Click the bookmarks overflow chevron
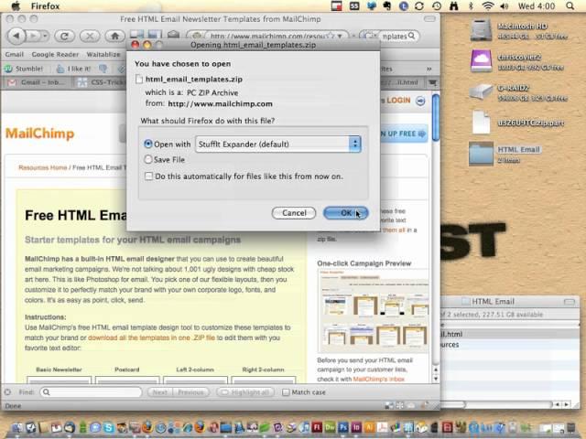Image resolution: width=586 pixels, height=439 pixels. point(429,70)
